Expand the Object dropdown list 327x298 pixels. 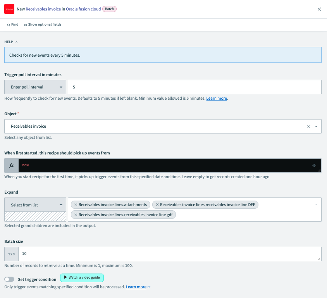click(x=316, y=126)
